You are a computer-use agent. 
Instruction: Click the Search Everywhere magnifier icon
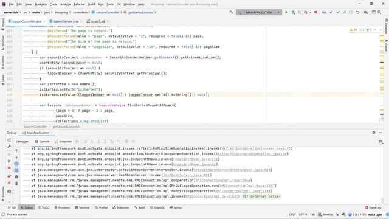(379, 12)
